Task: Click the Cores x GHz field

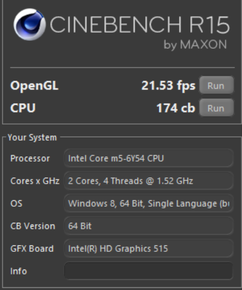Action: pyautogui.click(x=149, y=181)
